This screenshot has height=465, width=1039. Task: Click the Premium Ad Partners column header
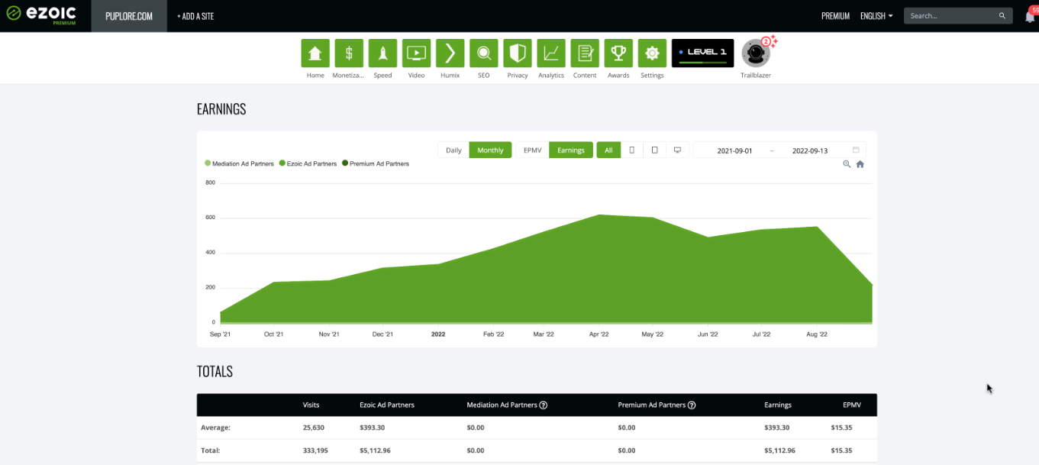[651, 405]
